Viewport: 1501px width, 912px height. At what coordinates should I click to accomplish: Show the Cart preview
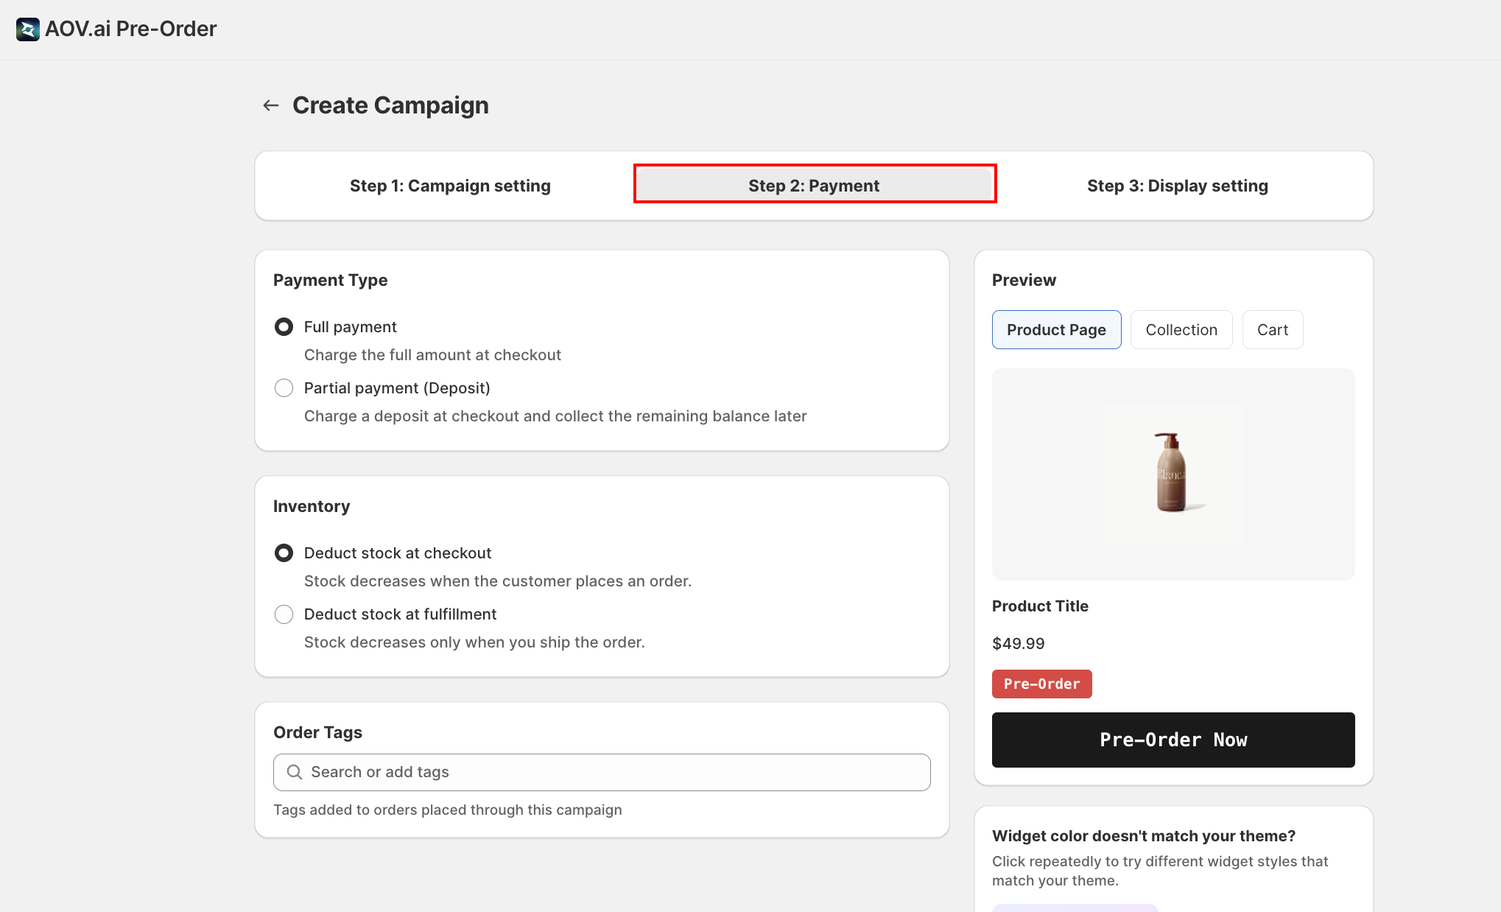coord(1273,329)
